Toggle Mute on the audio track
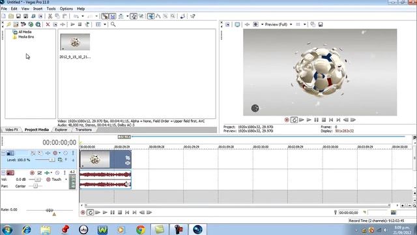The image size is (417, 235). pyautogui.click(x=57, y=172)
